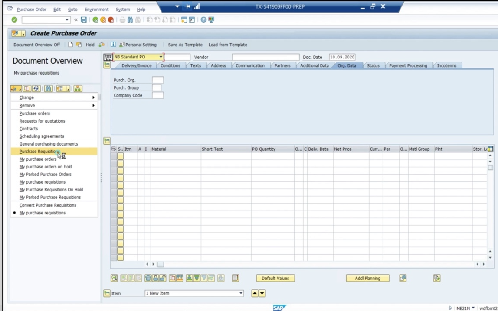
Task: Open the title bar dropdown arrow left of pin
Action: [x=177, y=6]
